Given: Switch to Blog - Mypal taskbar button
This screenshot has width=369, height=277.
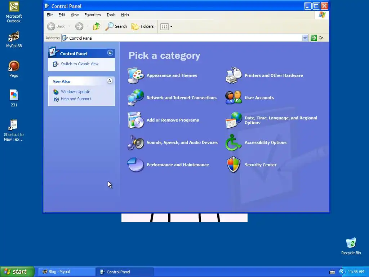Looking at the screenshot, I should pyautogui.click(x=67, y=272).
